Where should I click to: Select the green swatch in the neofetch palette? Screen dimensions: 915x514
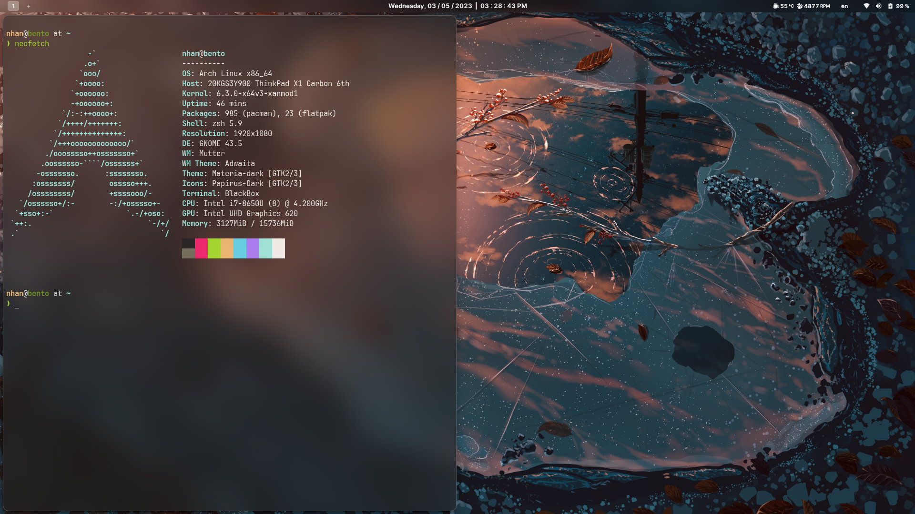pyautogui.click(x=214, y=248)
